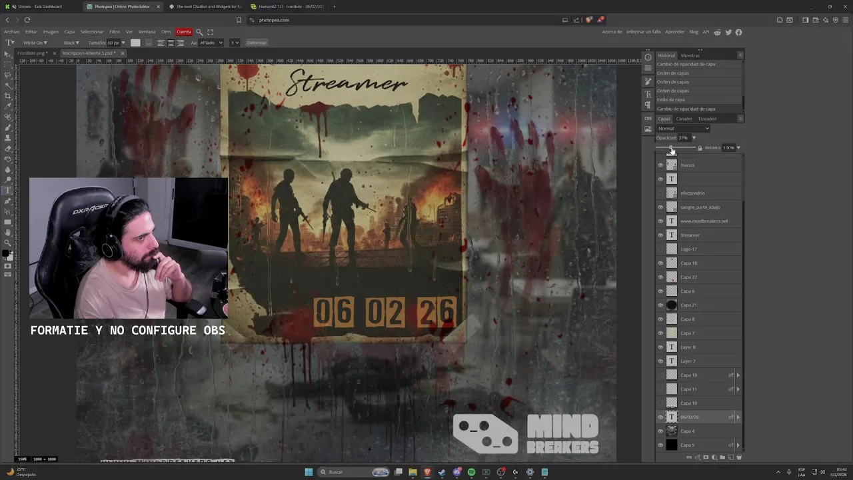Click the text color swatch
Screen dimensions: 853x480
(135, 43)
